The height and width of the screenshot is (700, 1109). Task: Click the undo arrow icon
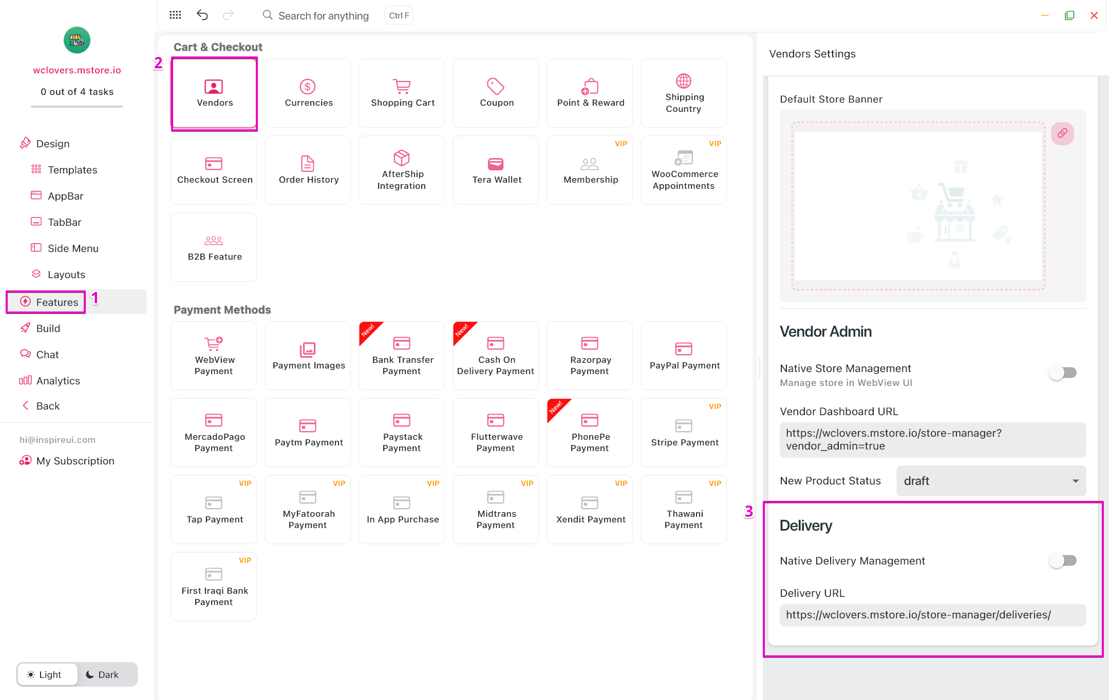[x=202, y=15]
